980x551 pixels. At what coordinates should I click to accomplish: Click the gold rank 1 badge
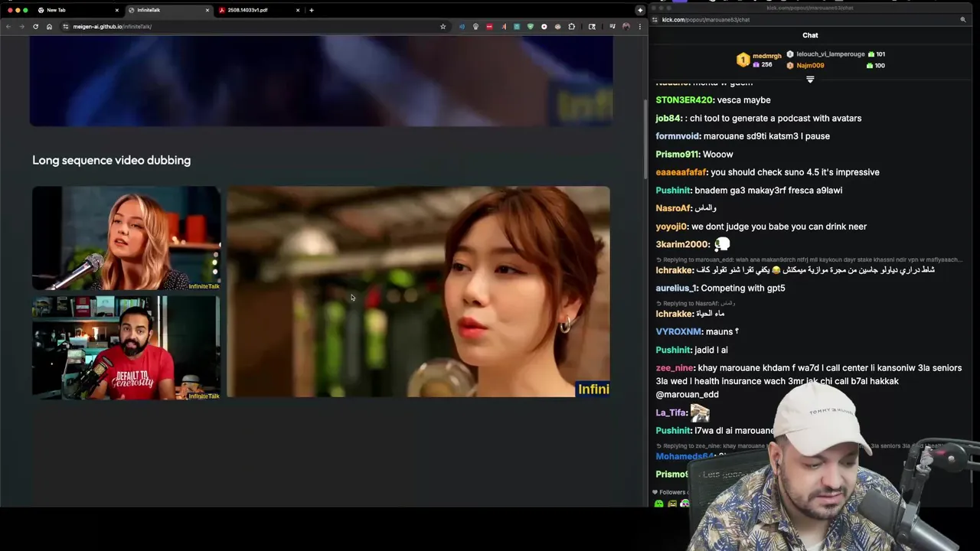click(743, 60)
